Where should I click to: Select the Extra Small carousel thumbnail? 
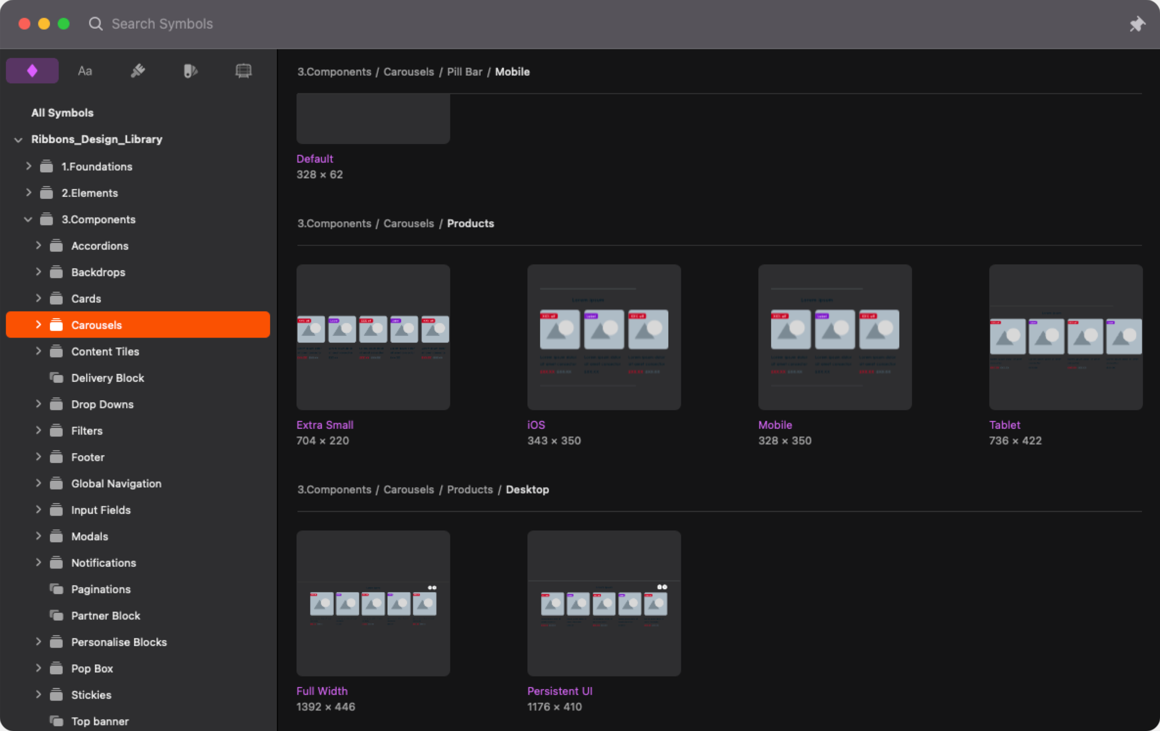(373, 337)
